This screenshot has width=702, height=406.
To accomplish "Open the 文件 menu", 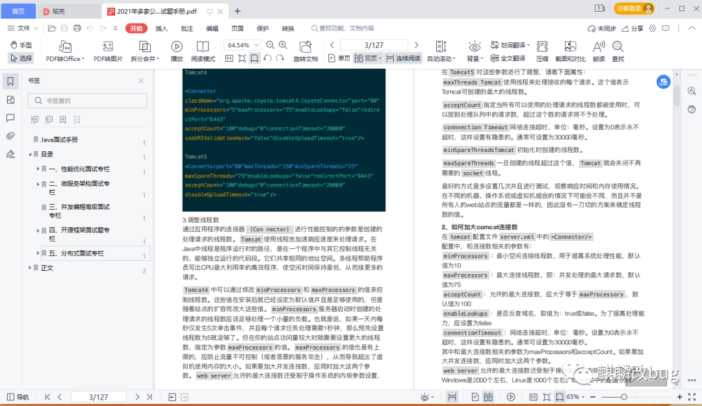I will tap(23, 28).
